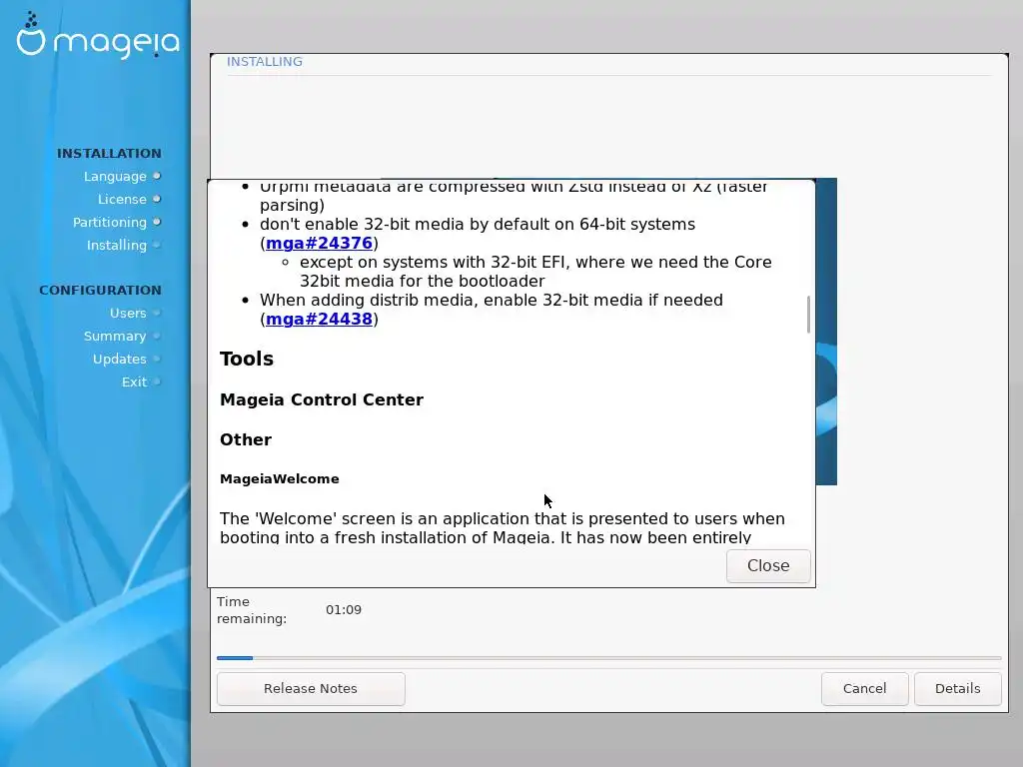Click the slideshow image behind the dialog
Screen dimensions: 1023x767
(826, 332)
